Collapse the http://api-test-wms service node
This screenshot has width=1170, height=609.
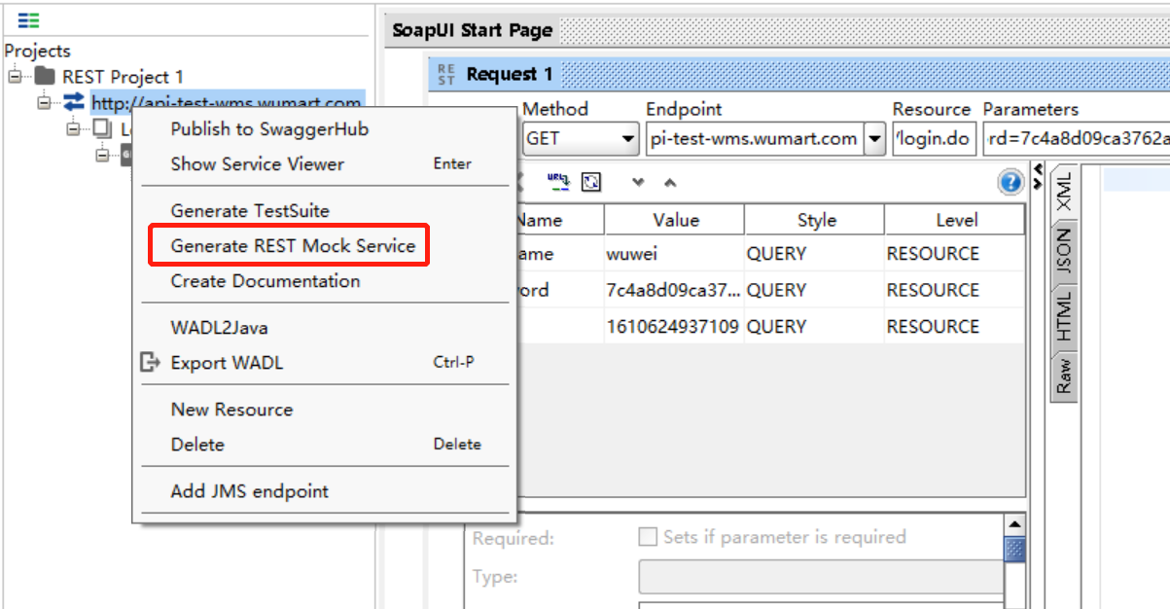pos(44,102)
